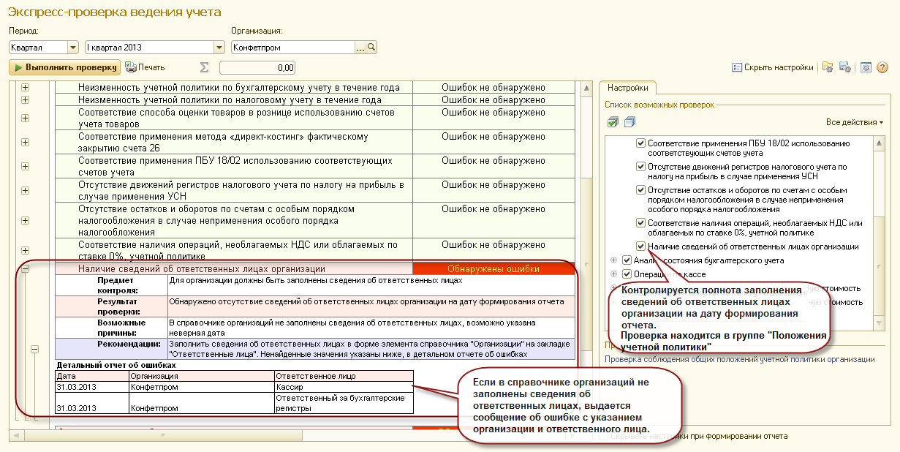
Task: Expand report row Соответствие наличия операций, необлагаемых НДС
Action: [26, 251]
